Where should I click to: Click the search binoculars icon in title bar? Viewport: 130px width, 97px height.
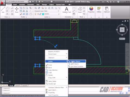(x=103, y=2)
